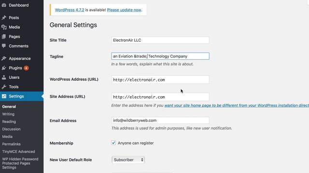The height and width of the screenshot is (173, 309).
Task: Click the Posts pushpin icon
Action: pos(4,18)
